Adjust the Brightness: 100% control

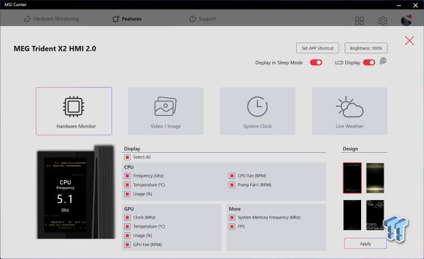[366, 48]
